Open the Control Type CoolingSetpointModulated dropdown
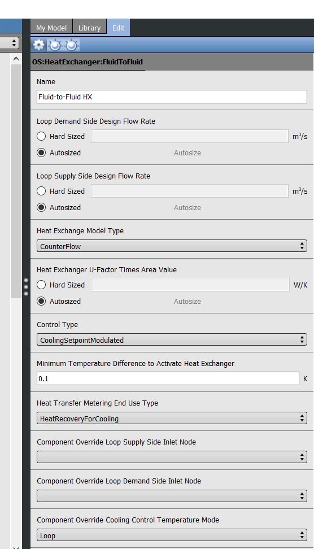314x549 pixels. click(172, 340)
